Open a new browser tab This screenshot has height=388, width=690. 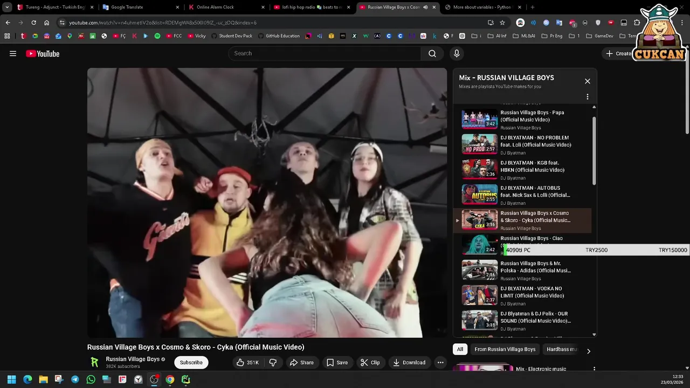[533, 7]
